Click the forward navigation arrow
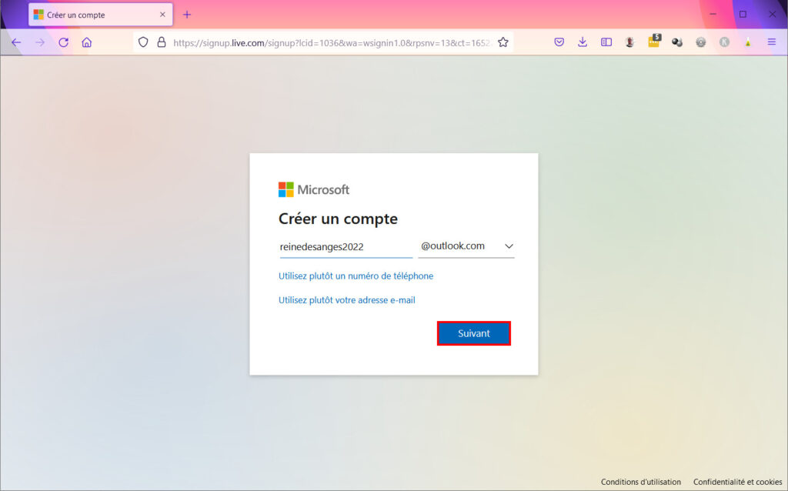 [40, 43]
